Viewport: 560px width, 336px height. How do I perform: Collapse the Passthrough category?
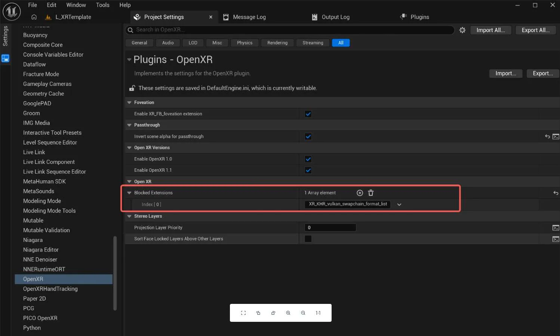click(x=129, y=125)
